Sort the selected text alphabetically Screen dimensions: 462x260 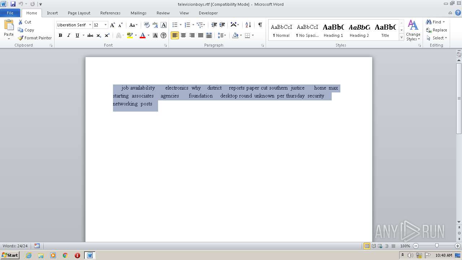click(248, 25)
